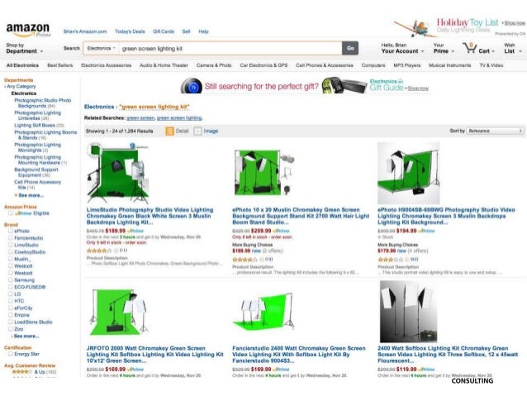527x396 pixels.
Task: Select Today's Deals in the top menu
Action: [x=130, y=31]
